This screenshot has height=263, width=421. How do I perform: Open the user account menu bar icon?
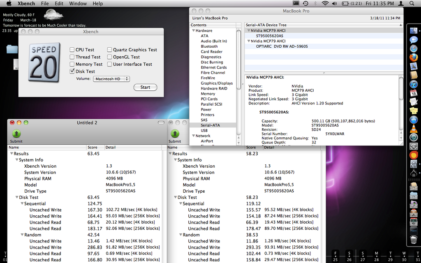[x=401, y=3]
